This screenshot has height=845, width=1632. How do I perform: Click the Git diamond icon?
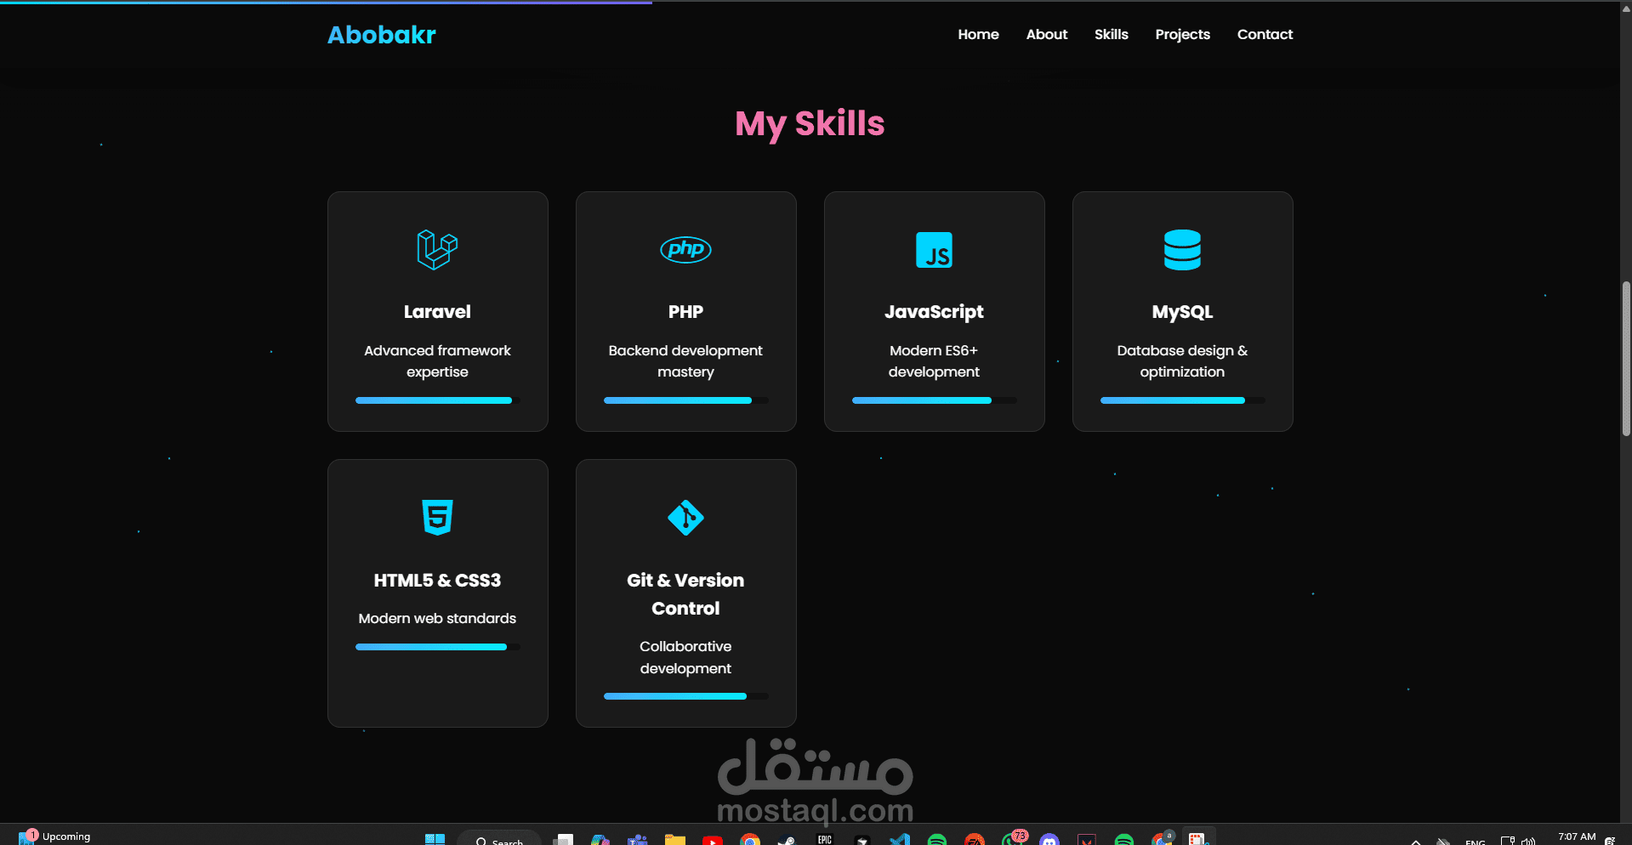tap(685, 518)
